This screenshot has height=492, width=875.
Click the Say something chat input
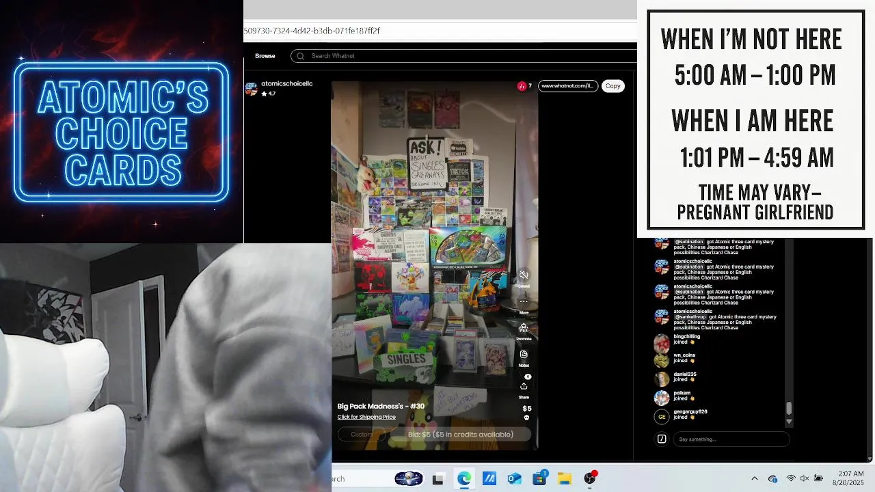coord(733,439)
